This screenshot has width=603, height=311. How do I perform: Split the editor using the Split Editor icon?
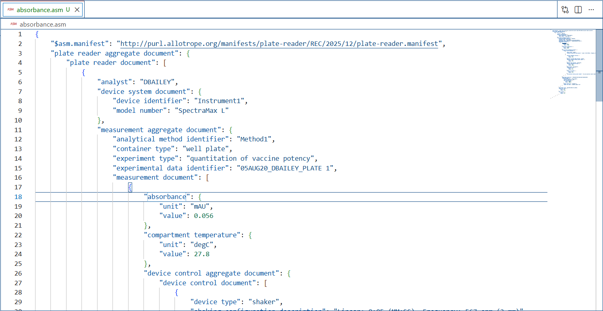578,9
